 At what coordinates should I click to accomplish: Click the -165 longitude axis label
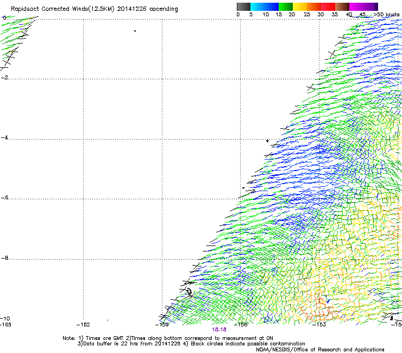pos(5,325)
